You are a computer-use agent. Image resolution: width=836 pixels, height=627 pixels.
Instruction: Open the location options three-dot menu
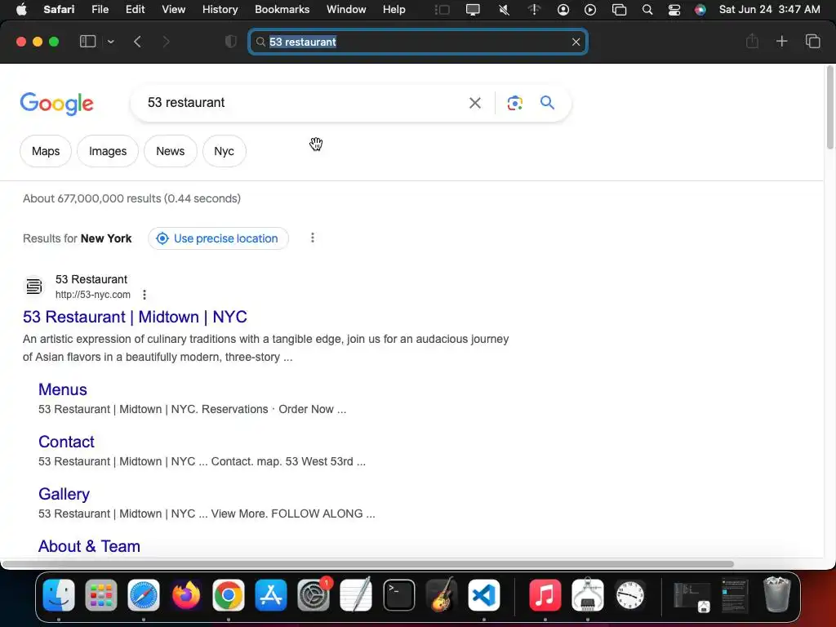click(x=313, y=238)
